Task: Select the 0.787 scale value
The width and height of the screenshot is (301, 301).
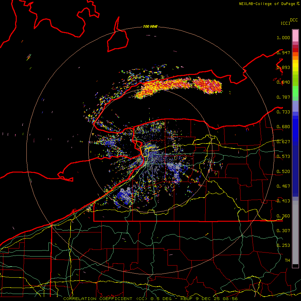Action: [283, 97]
